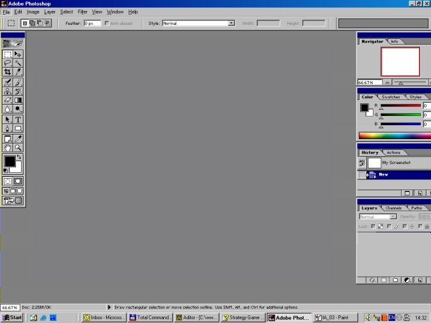Select the Rectangular Marquee tool
431x323 pixels.
pyautogui.click(x=8, y=54)
